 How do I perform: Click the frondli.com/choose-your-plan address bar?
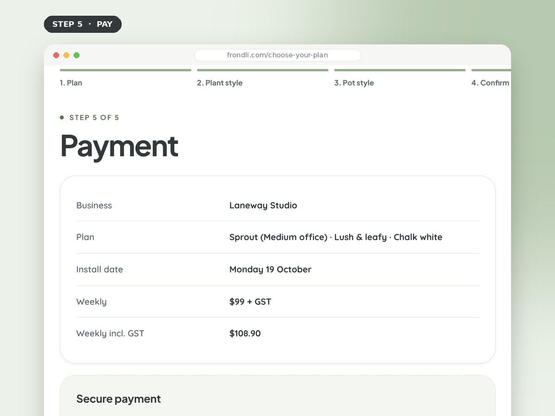coord(277,55)
